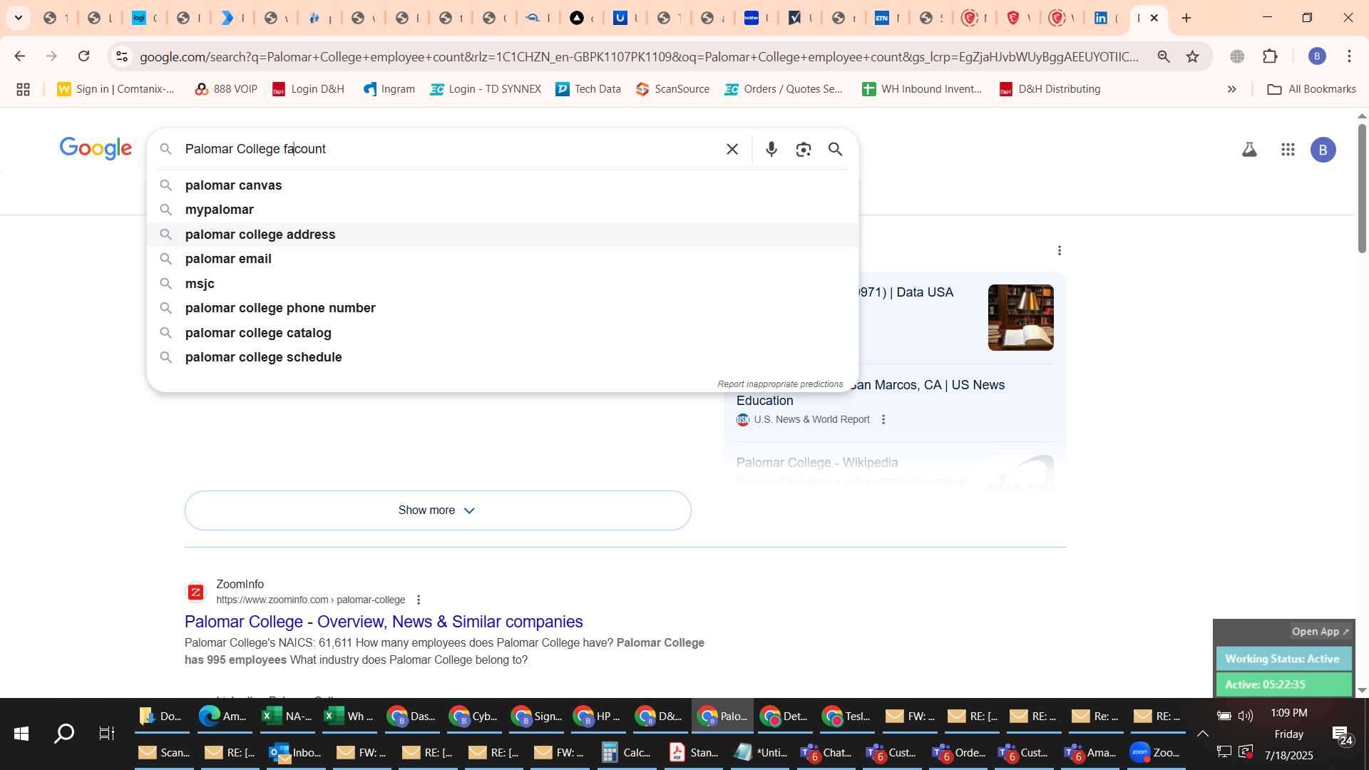The width and height of the screenshot is (1369, 770).
Task: Open the browser zoom magnifier icon
Action: (1164, 56)
